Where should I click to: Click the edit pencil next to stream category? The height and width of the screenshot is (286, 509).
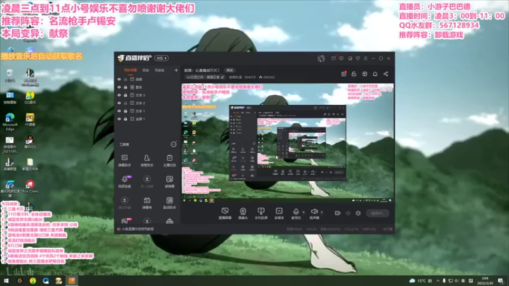click(223, 77)
